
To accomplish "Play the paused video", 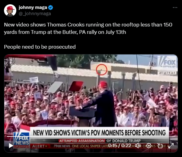I will point(11,146).
